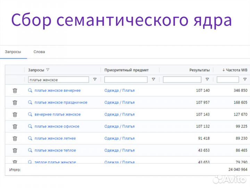The height and width of the screenshot is (188, 250).
Task: Open query 'платье женское офисное'
Action: pyautogui.click(x=57, y=126)
